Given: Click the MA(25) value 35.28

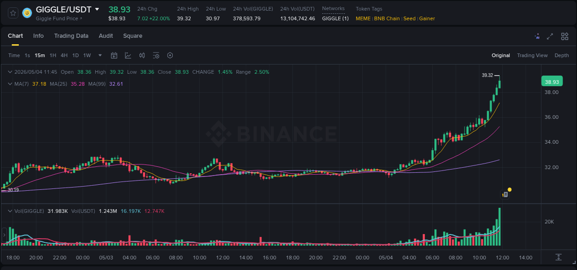Looking at the screenshot, I should coord(78,84).
